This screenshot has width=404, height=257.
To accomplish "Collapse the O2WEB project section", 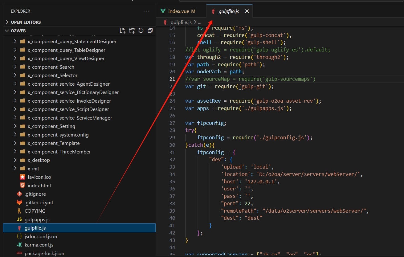I will tap(19, 31).
